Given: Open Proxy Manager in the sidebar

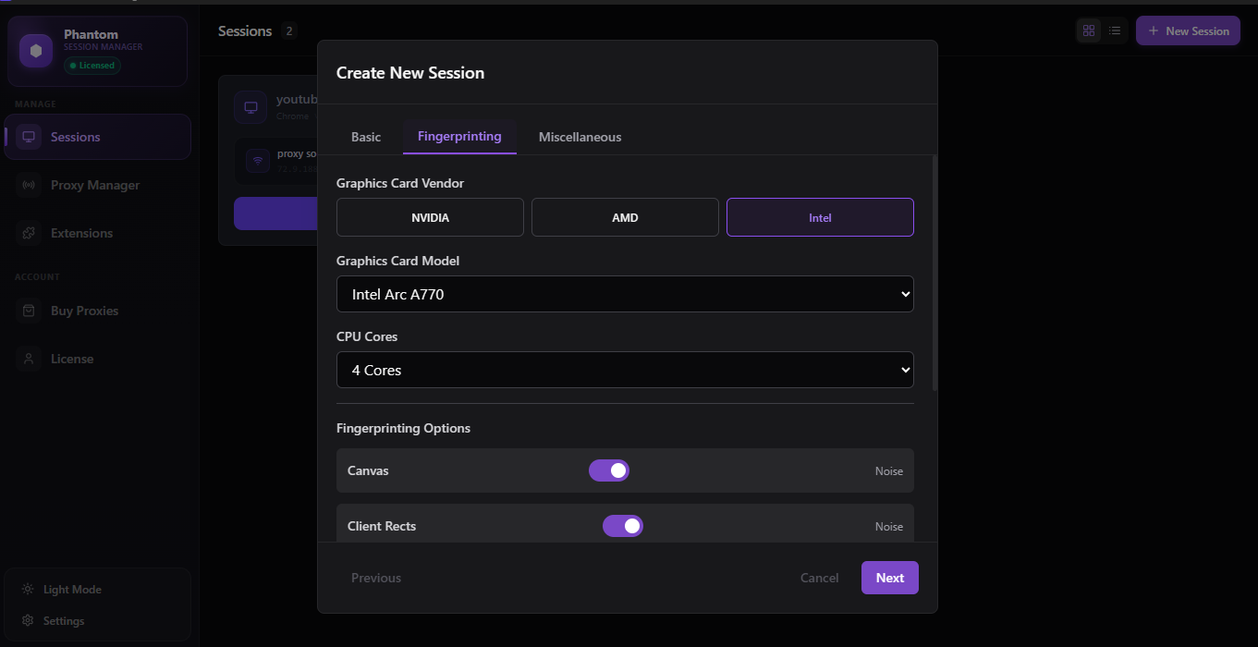Looking at the screenshot, I should pos(97,185).
